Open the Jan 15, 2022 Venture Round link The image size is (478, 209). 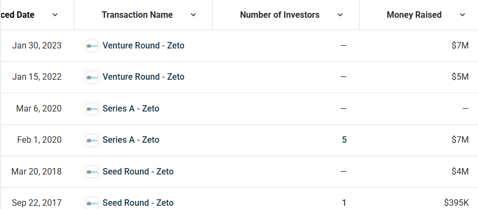143,76
